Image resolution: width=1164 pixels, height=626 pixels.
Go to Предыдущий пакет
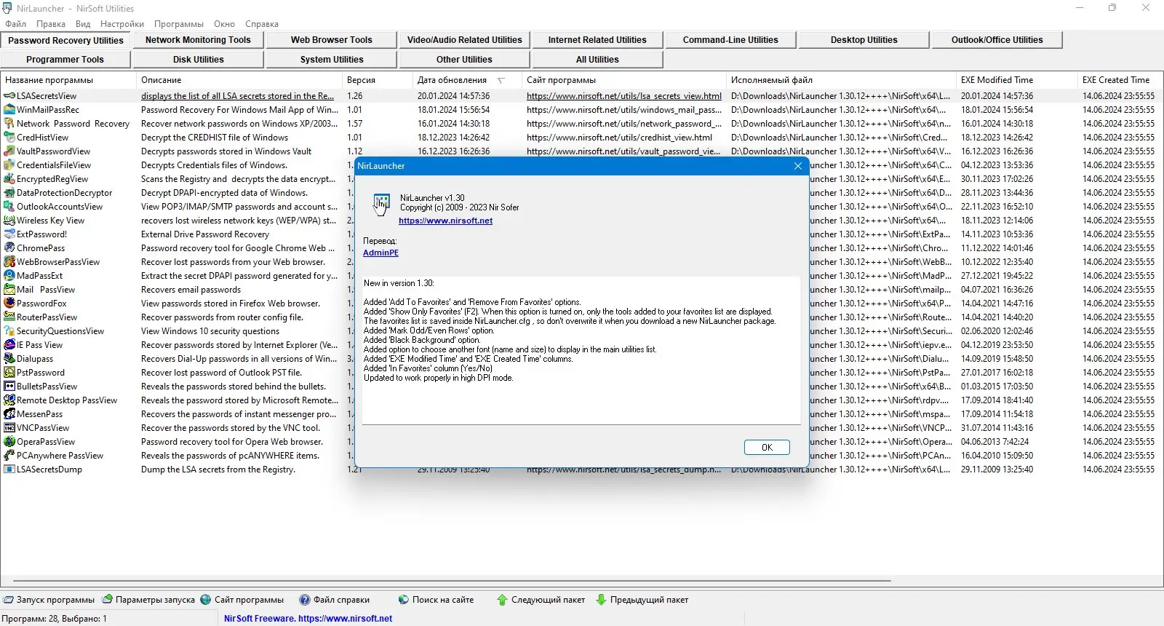click(x=642, y=600)
